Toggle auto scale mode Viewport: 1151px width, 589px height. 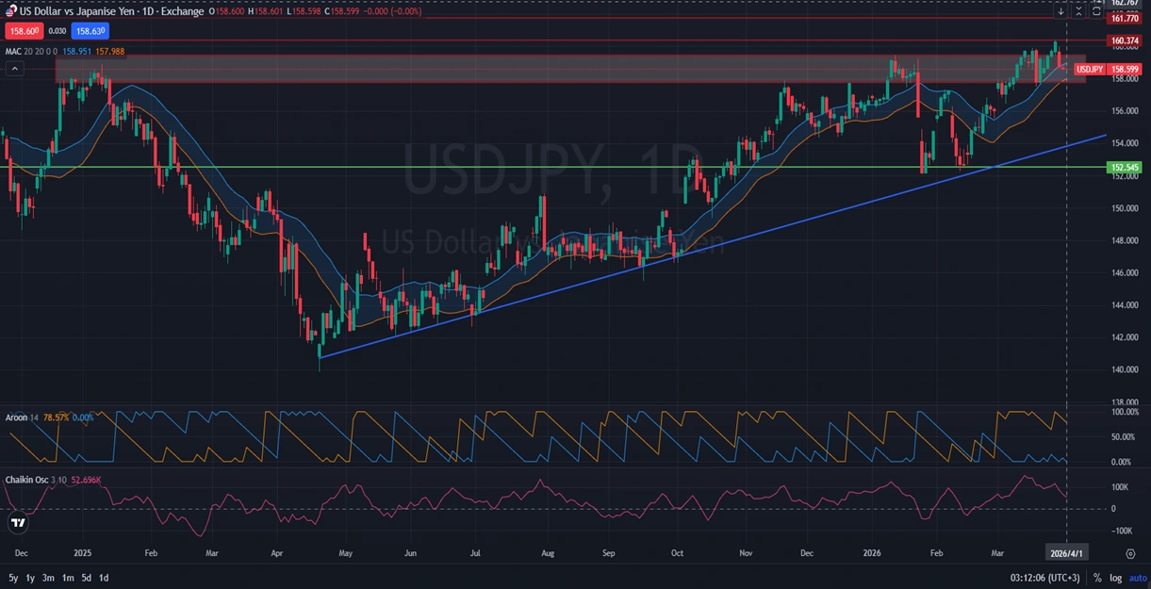(x=1137, y=578)
